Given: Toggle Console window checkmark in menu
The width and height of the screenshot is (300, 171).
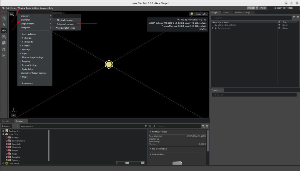Looking at the screenshot, I should point(20,46).
